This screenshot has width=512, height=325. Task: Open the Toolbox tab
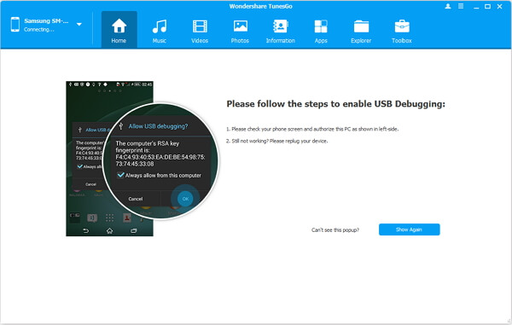pos(402,30)
